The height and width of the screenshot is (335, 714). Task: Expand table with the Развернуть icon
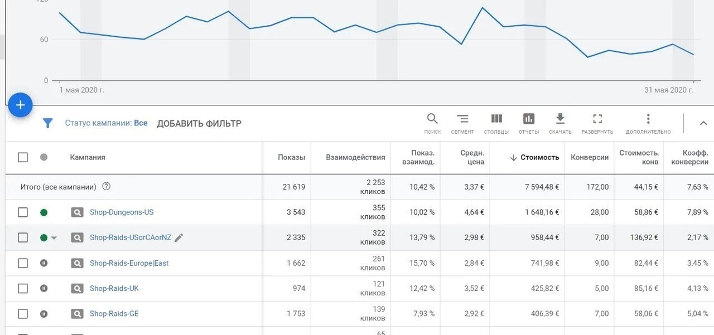[597, 123]
